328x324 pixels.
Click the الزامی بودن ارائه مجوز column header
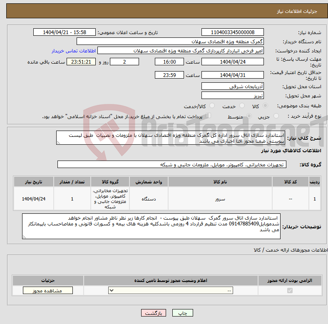click(x=290, y=280)
